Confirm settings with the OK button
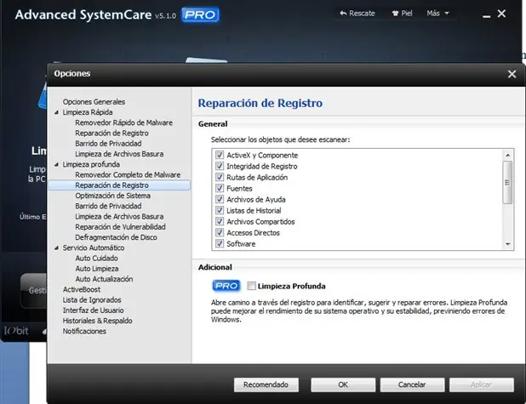 (x=343, y=384)
